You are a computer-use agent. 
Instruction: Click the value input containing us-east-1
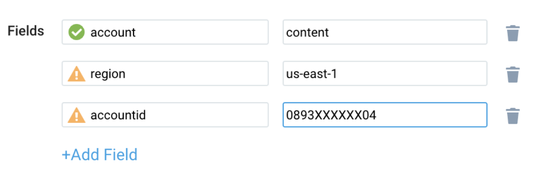[385, 73]
